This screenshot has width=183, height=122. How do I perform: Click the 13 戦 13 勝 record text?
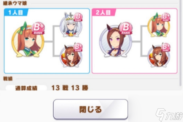[x=70, y=88]
